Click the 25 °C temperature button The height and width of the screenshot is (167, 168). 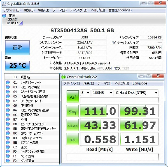17,65
